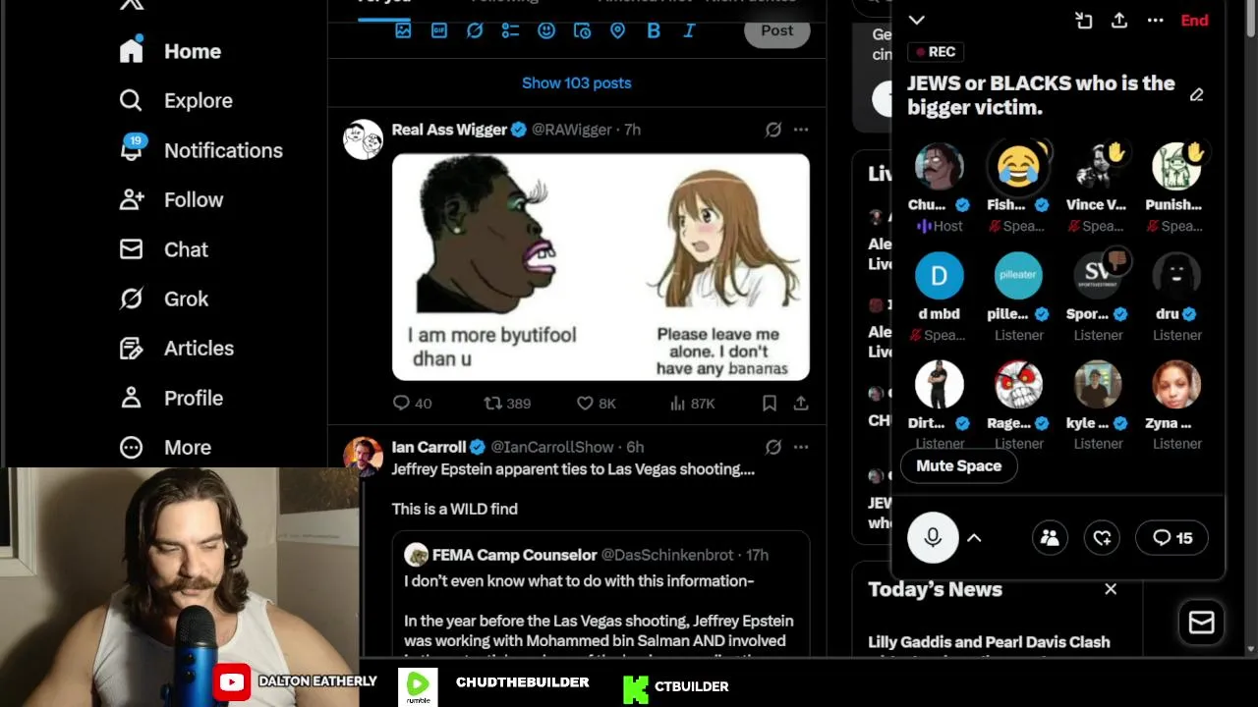
Task: Toggle italic text formatting
Action: pyautogui.click(x=689, y=30)
